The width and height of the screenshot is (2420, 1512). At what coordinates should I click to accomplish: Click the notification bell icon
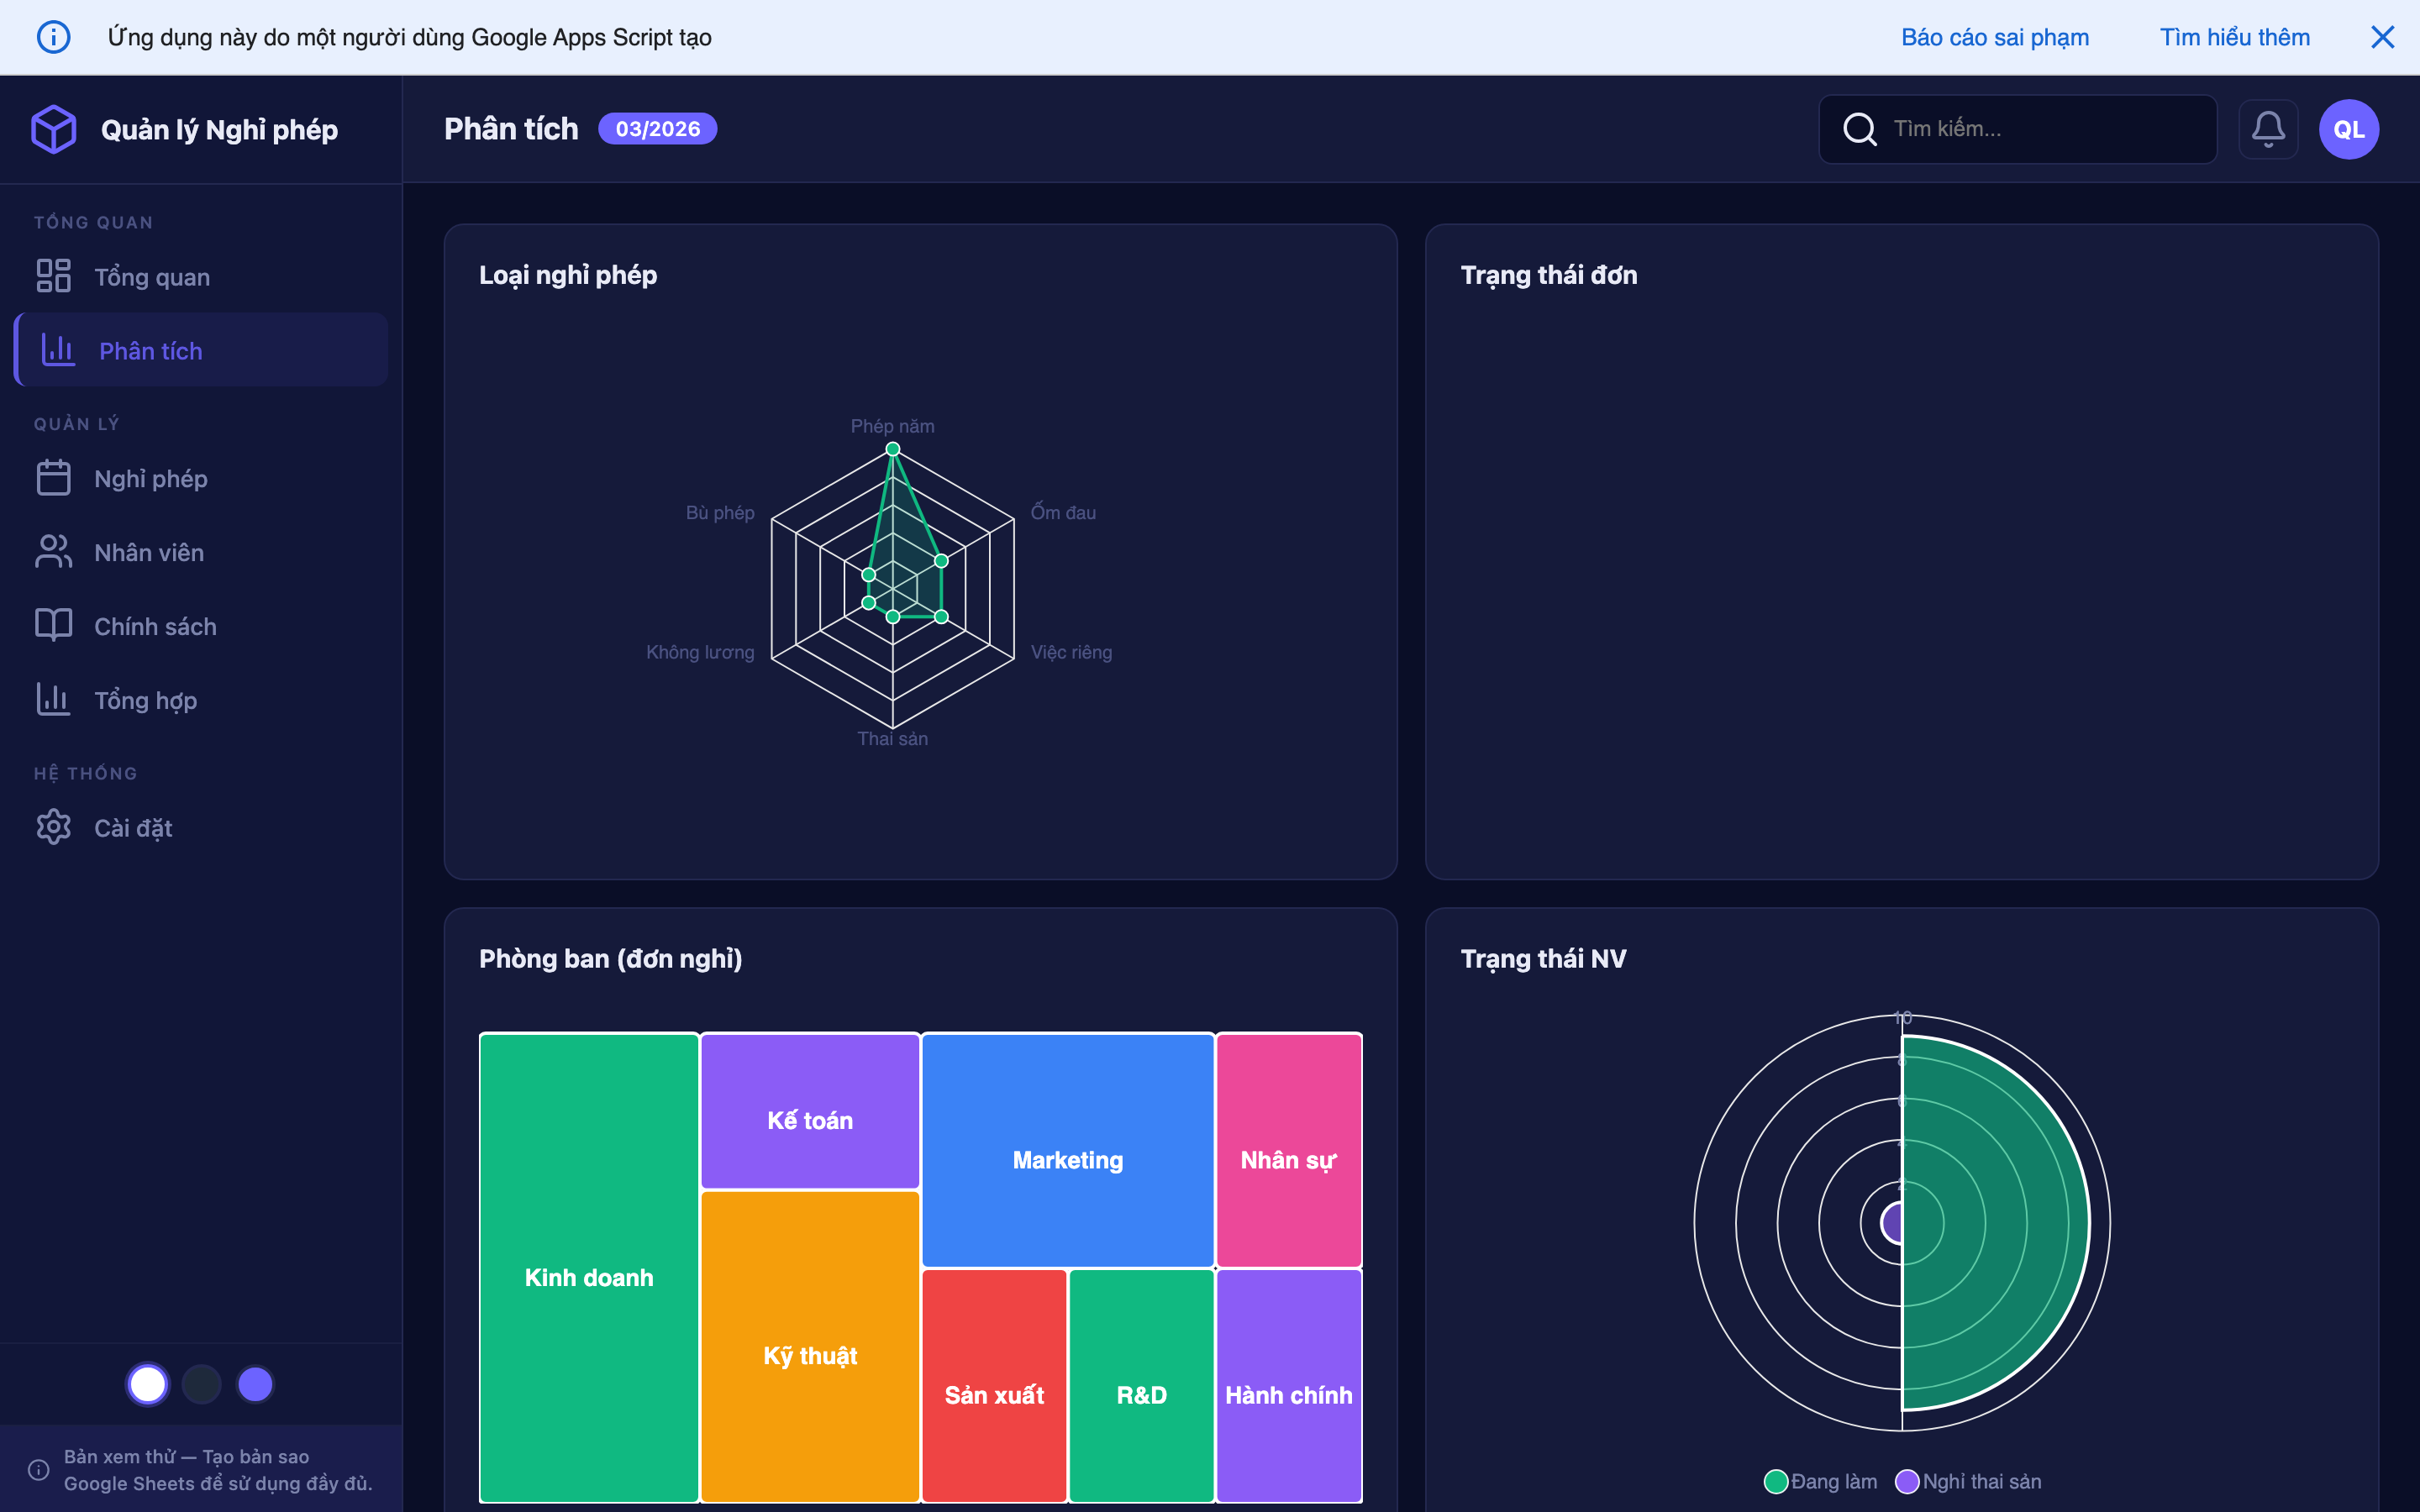(2269, 128)
